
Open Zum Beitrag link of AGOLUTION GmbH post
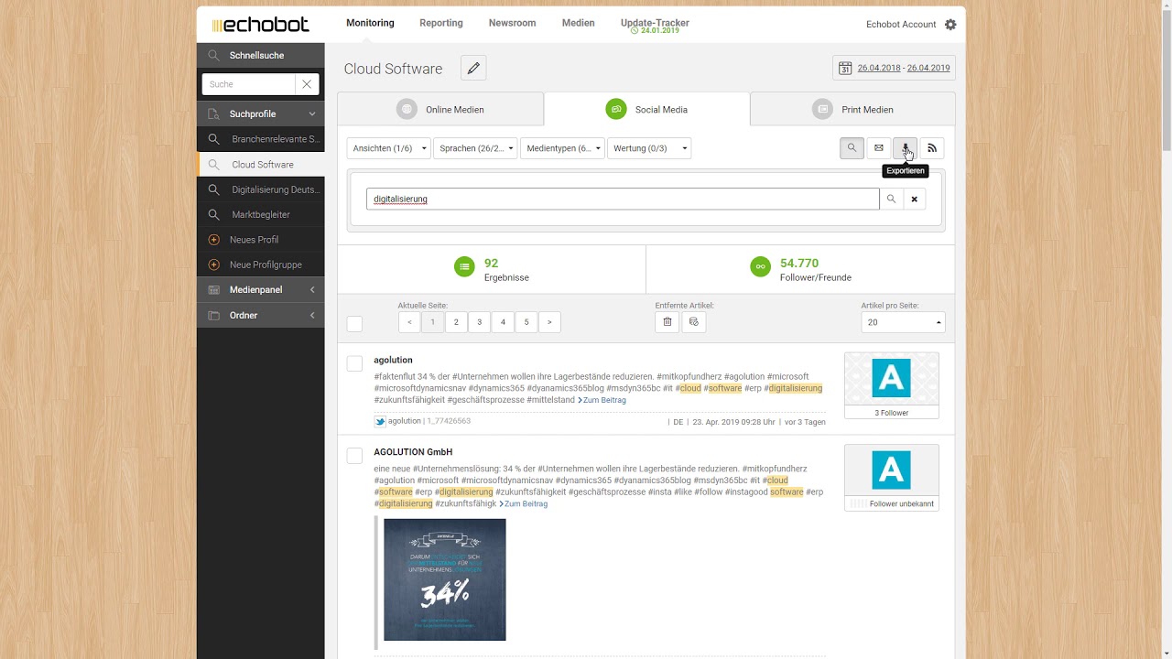click(x=524, y=503)
